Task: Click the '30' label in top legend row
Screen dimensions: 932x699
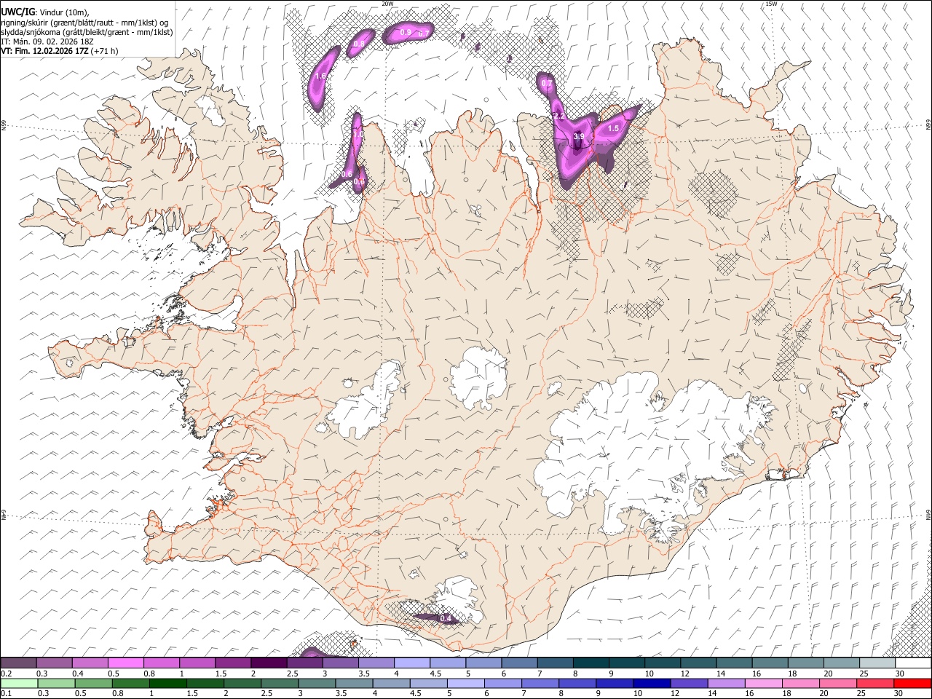Action: [900, 674]
